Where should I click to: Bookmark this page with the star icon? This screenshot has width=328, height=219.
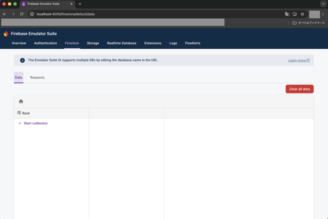click(x=302, y=14)
